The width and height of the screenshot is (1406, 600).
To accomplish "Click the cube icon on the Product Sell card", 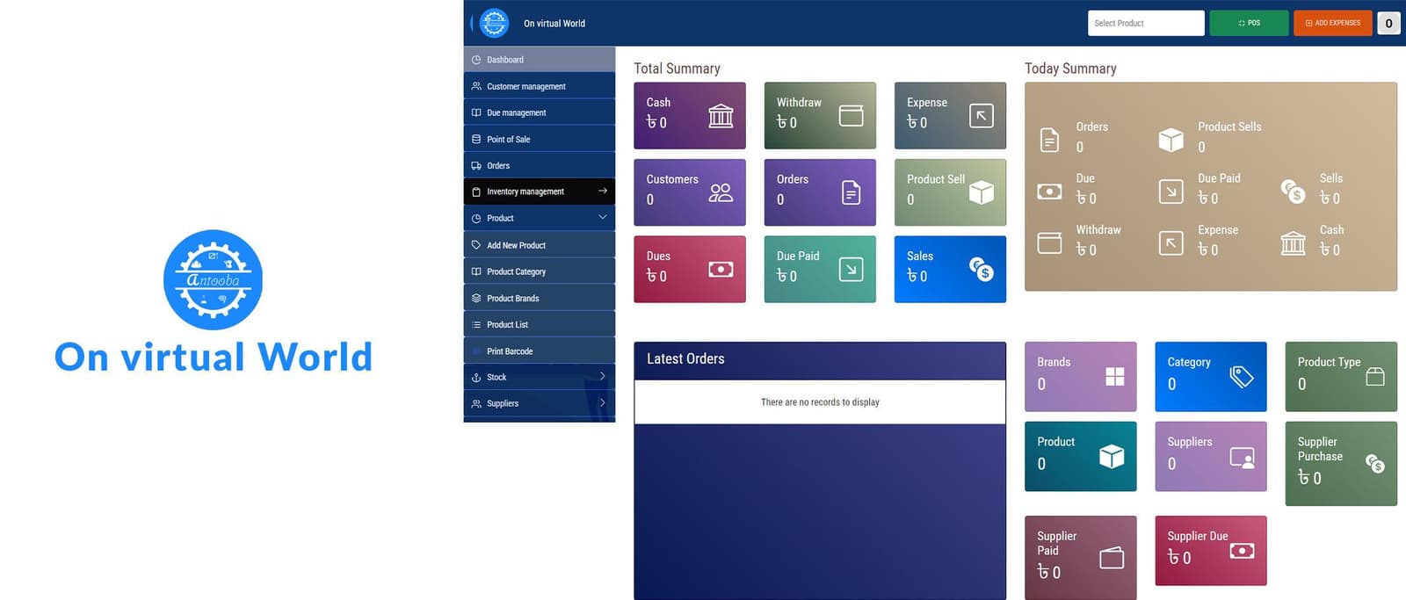I will [981, 192].
